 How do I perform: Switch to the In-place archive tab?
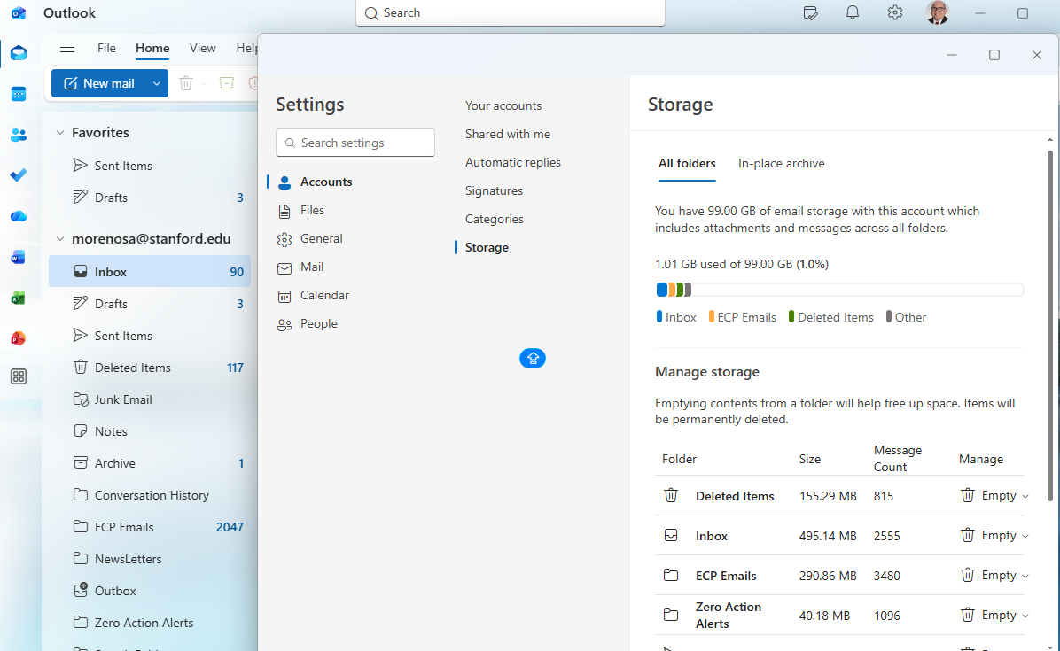point(781,163)
